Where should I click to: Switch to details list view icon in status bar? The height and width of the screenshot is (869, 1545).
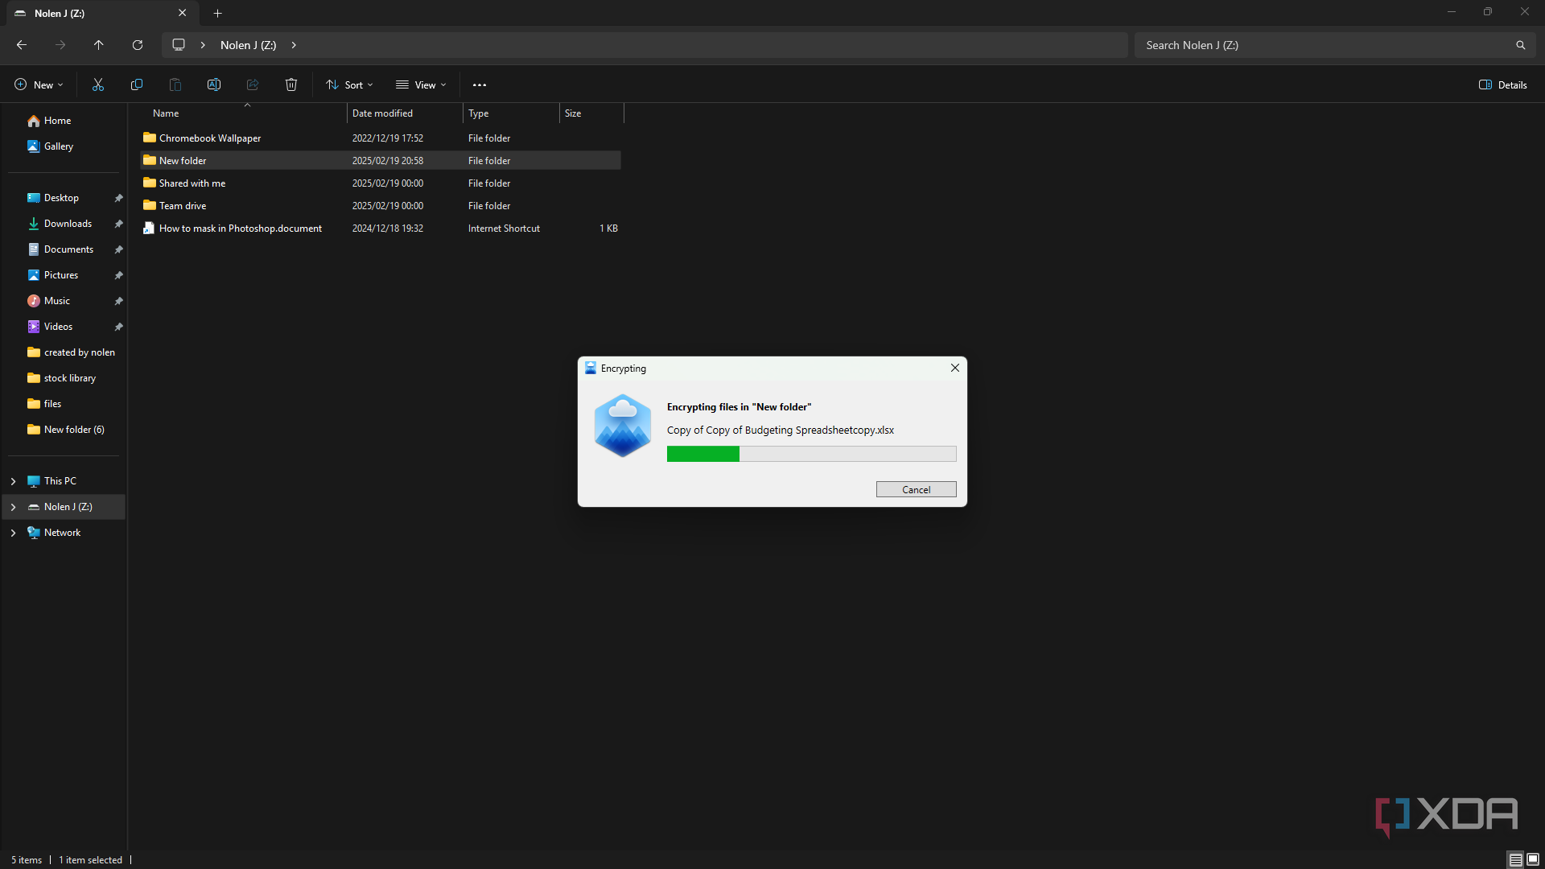pyautogui.click(x=1515, y=859)
